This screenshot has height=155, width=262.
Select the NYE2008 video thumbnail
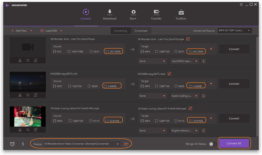click(28, 82)
